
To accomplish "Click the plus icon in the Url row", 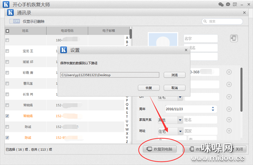I will (x=229, y=97).
